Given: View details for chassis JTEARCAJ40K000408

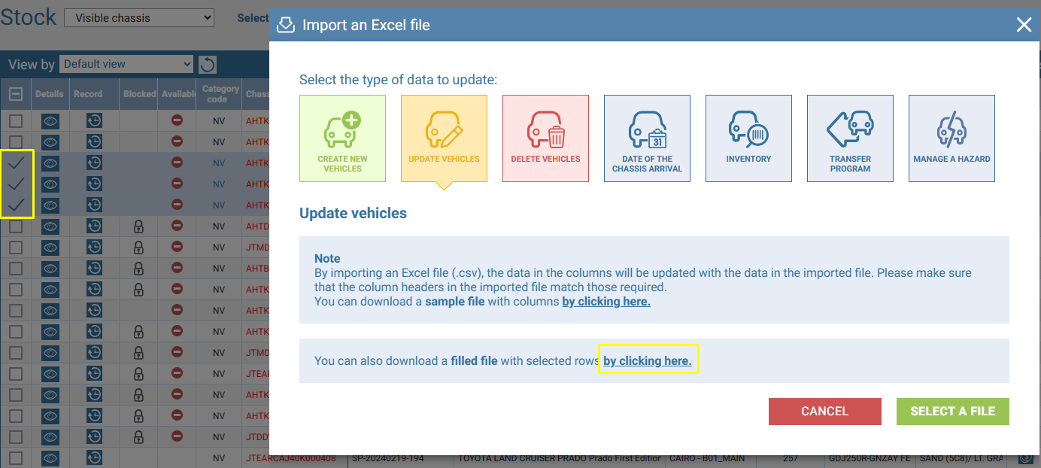Looking at the screenshot, I should 50,457.
